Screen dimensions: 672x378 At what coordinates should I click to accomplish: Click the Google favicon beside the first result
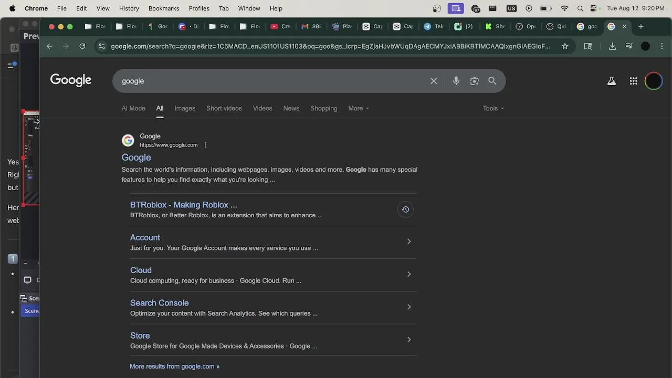128,140
